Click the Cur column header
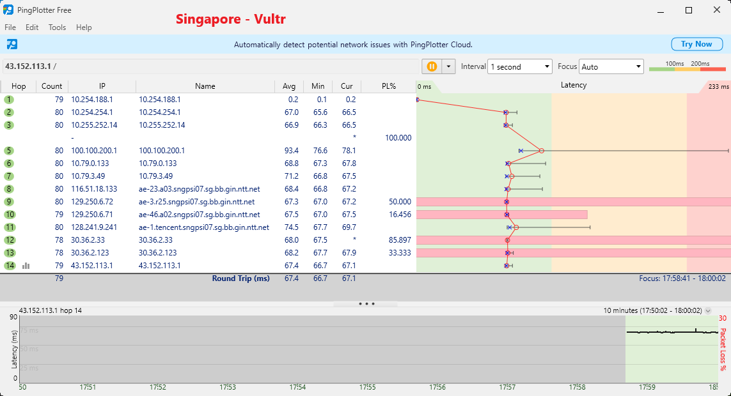731x396 pixels. click(347, 86)
